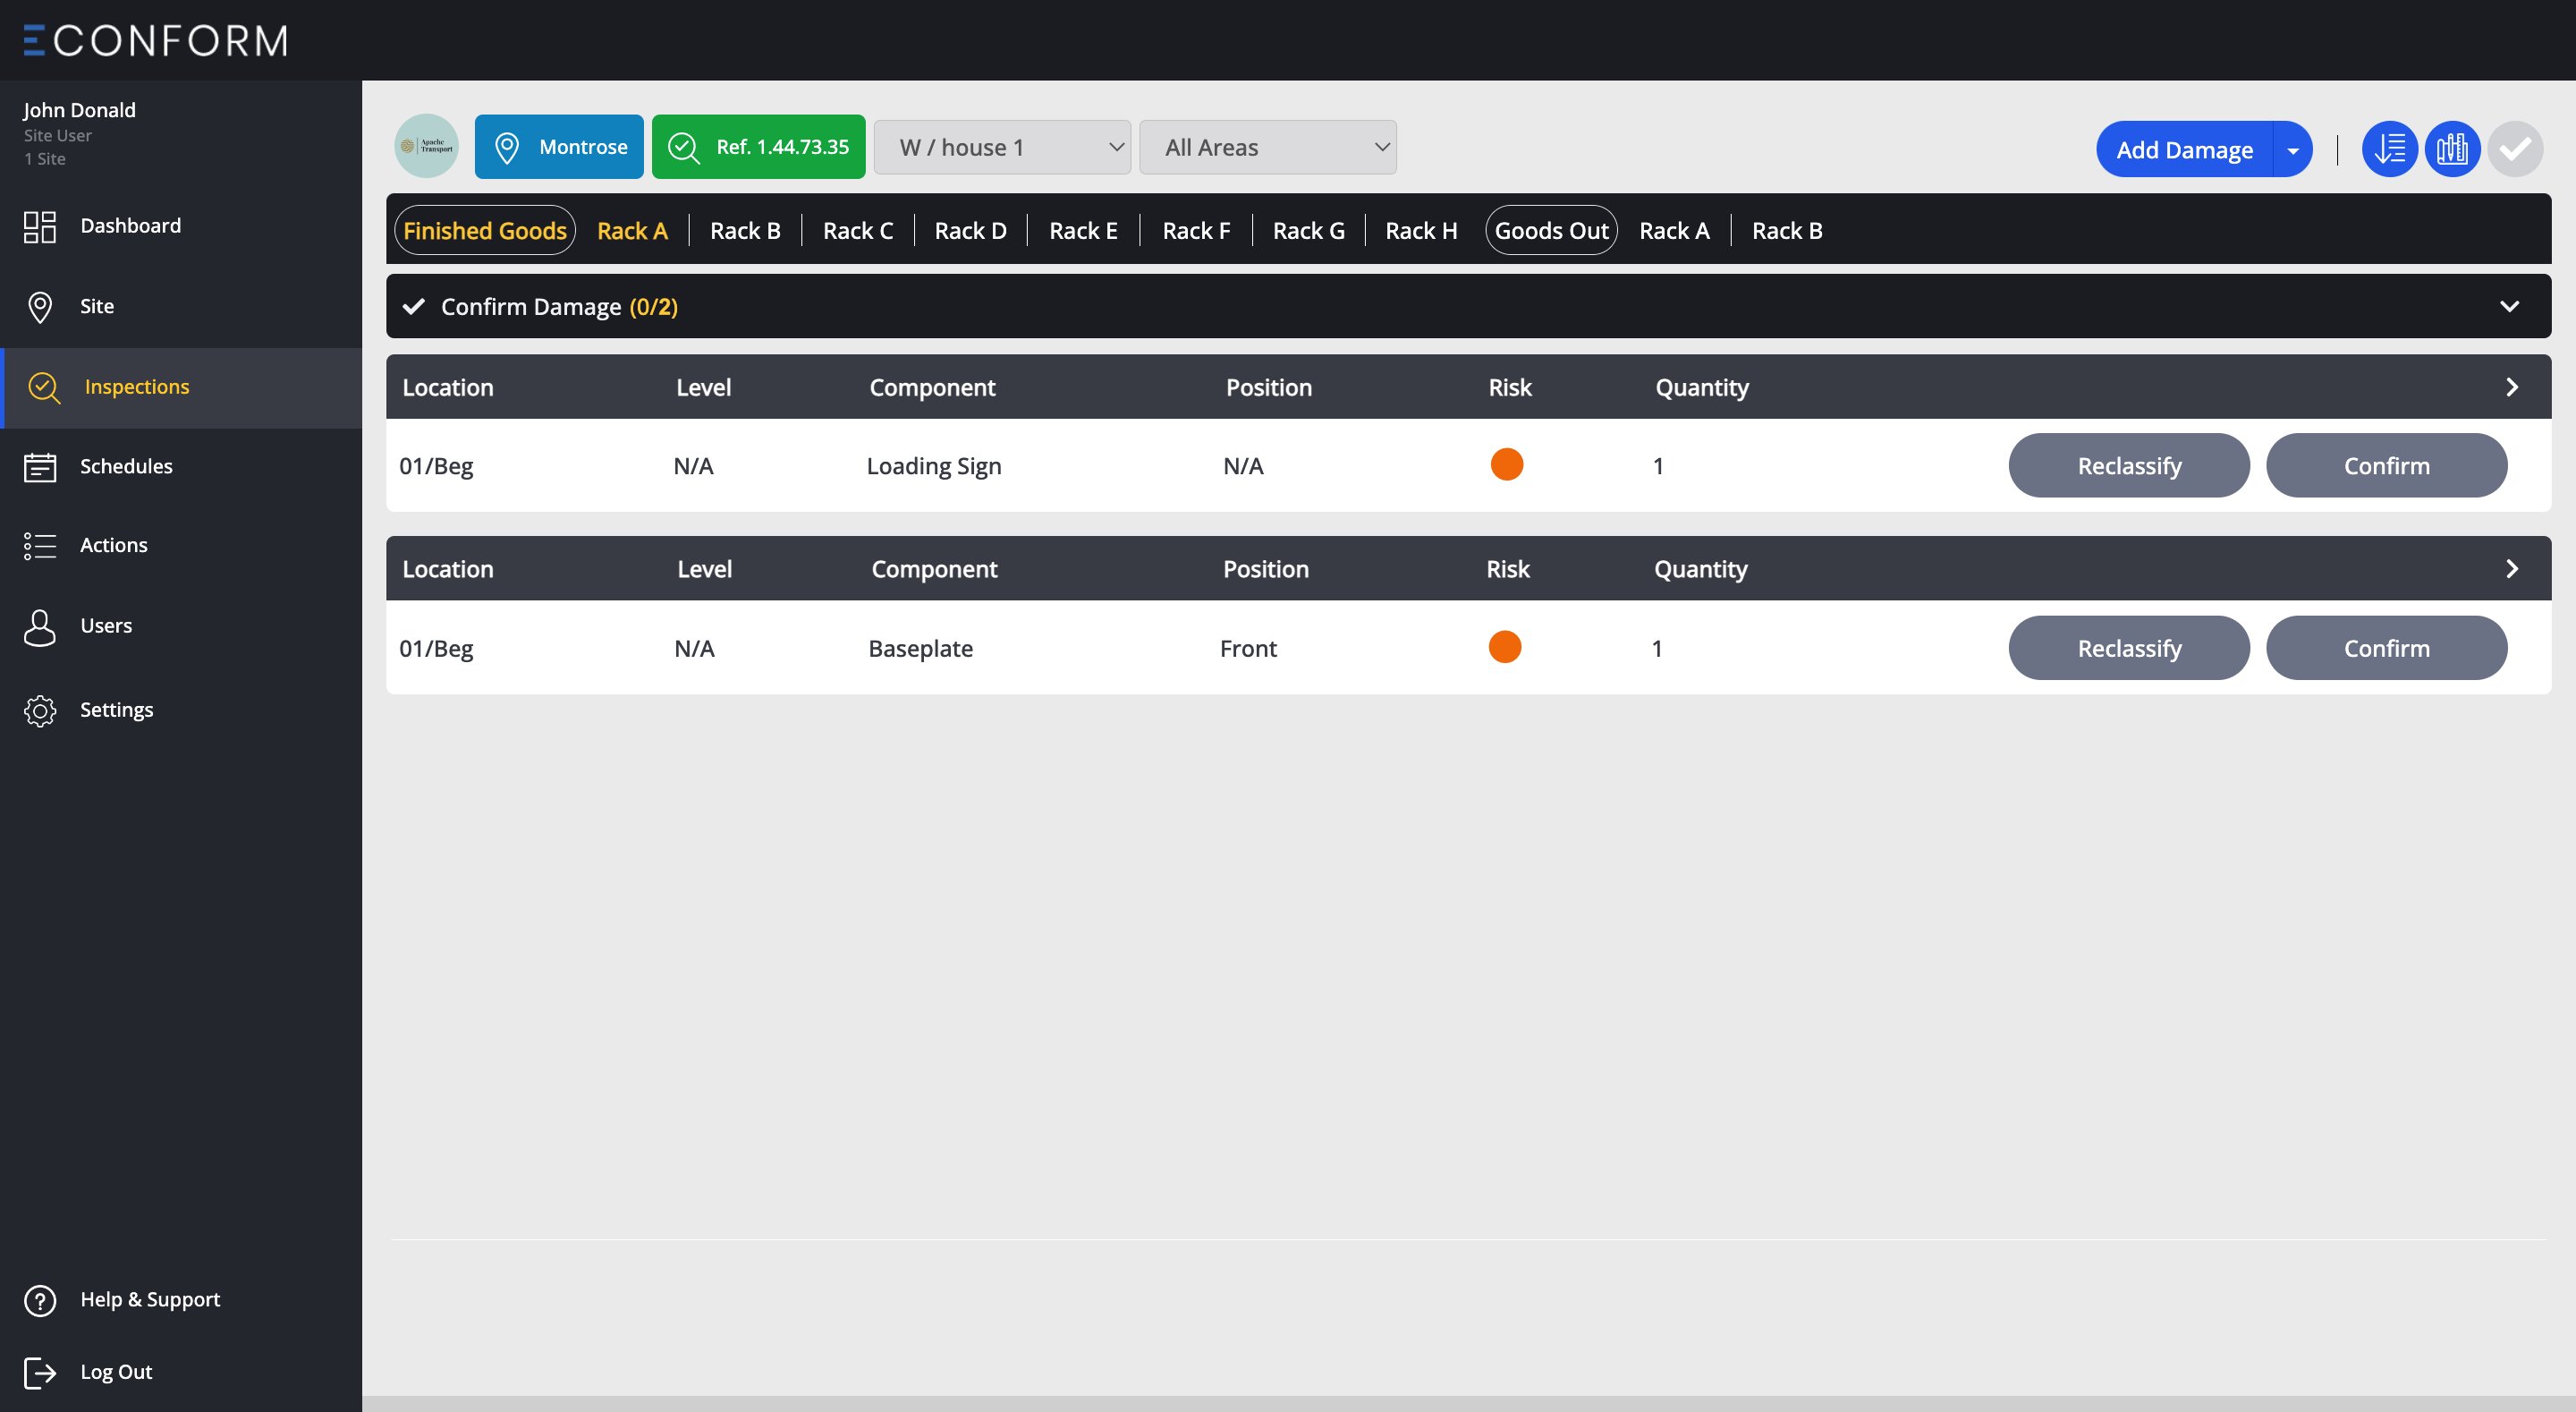The width and height of the screenshot is (2576, 1412).
Task: Open the W / house 1 dropdown
Action: (x=1002, y=147)
